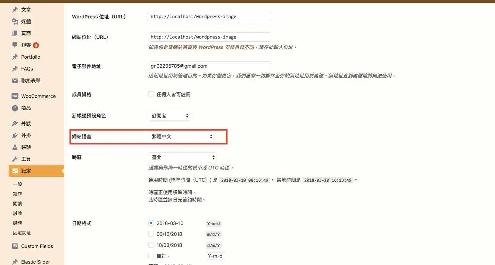This screenshot has height=265, width=495.
Task: Select the 10/03/2018 date format option
Action: (x=151, y=245)
